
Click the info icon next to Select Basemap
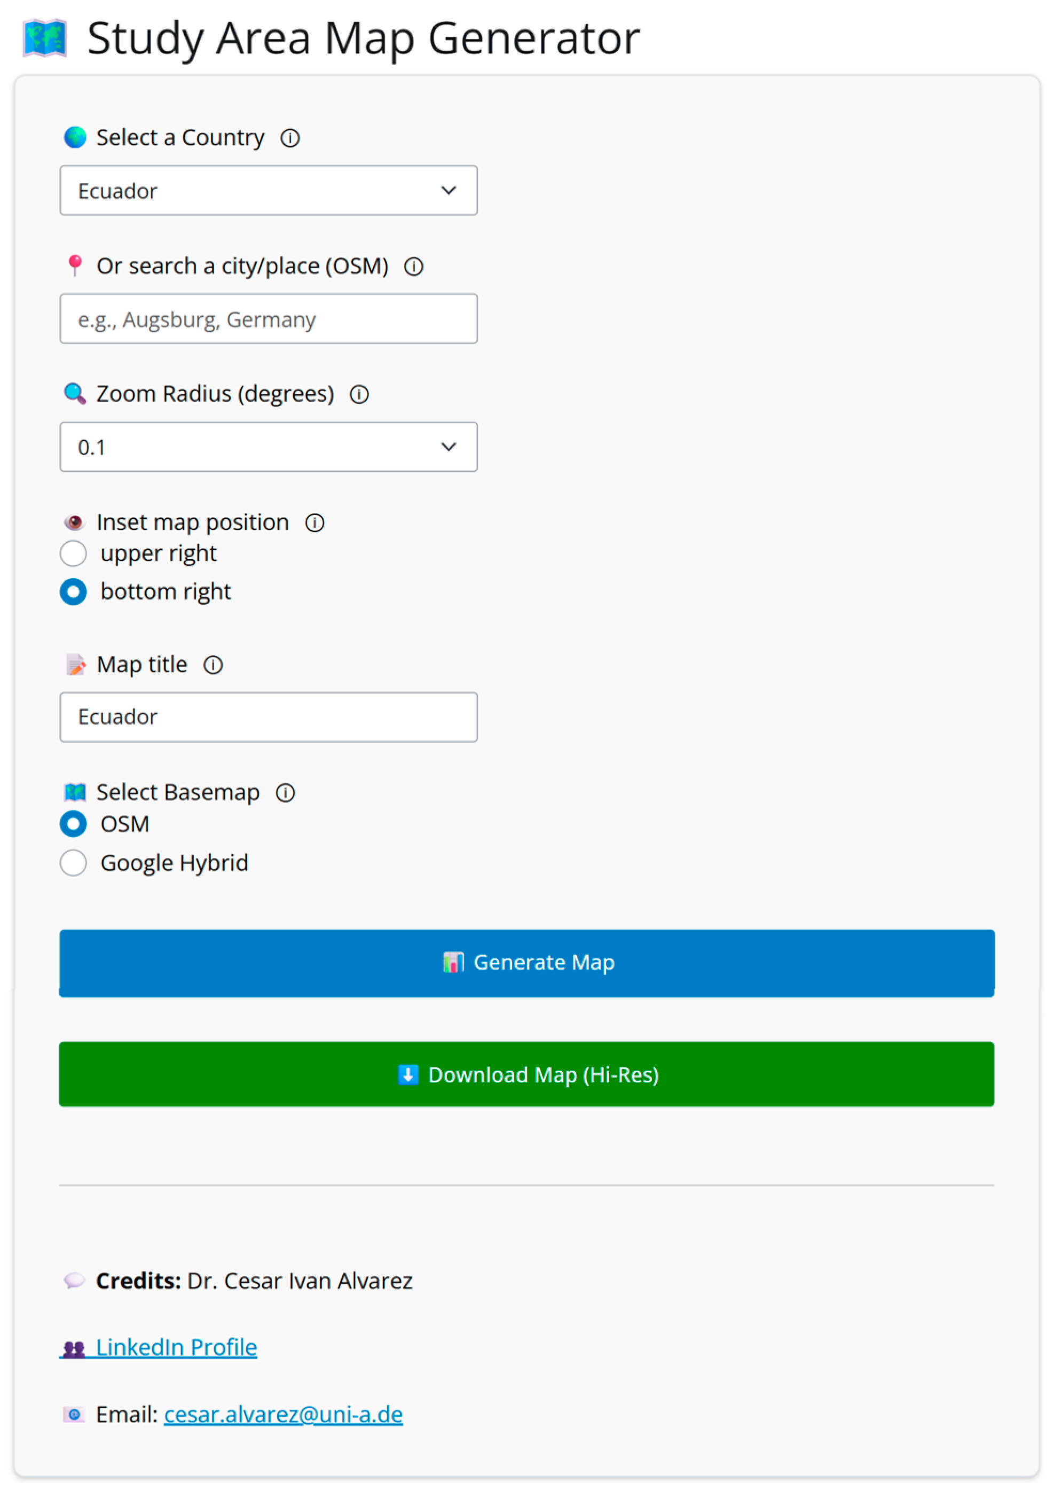(286, 793)
